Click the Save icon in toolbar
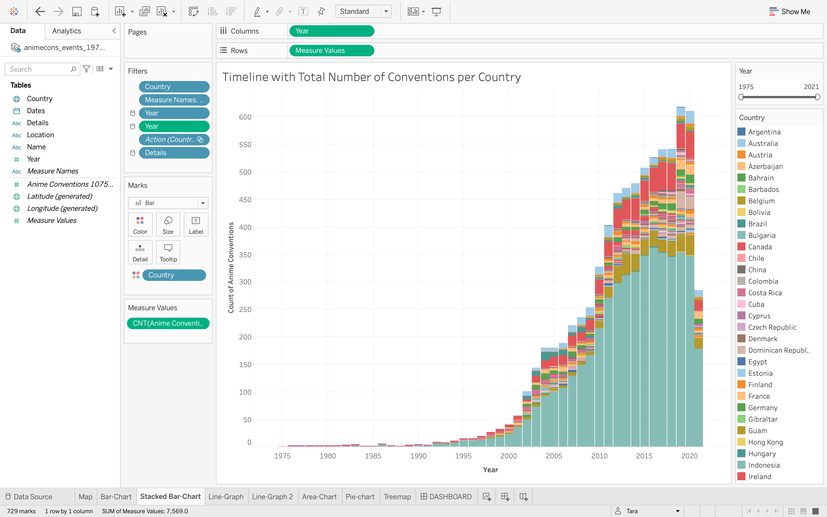Screen dimensions: 827x517 point(77,11)
